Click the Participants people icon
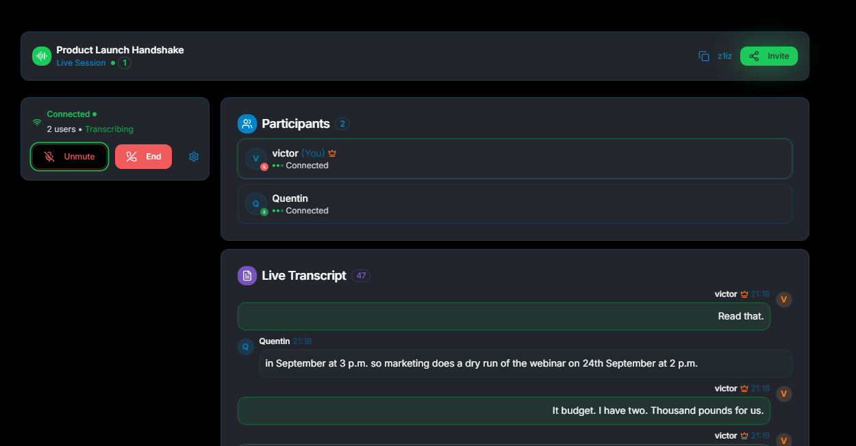856x446 pixels. 247,124
